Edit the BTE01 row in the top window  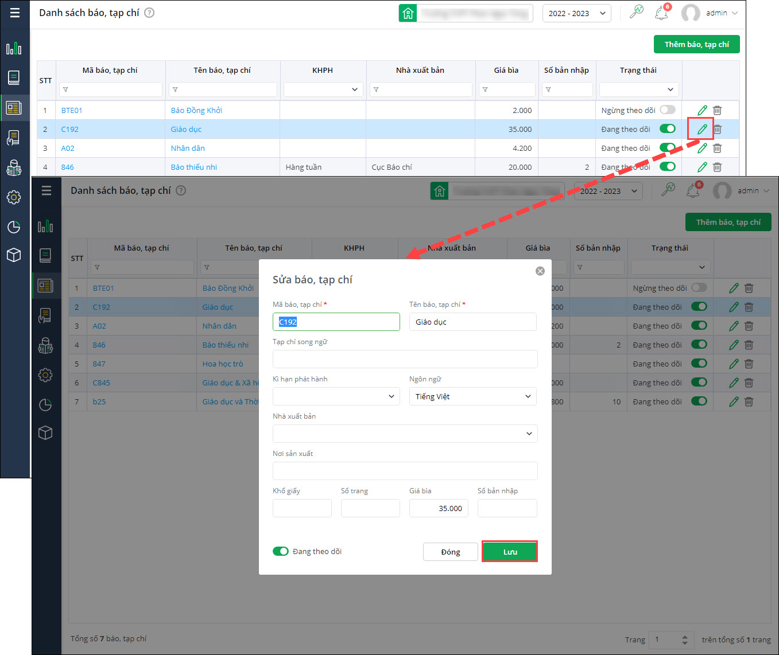(x=702, y=110)
